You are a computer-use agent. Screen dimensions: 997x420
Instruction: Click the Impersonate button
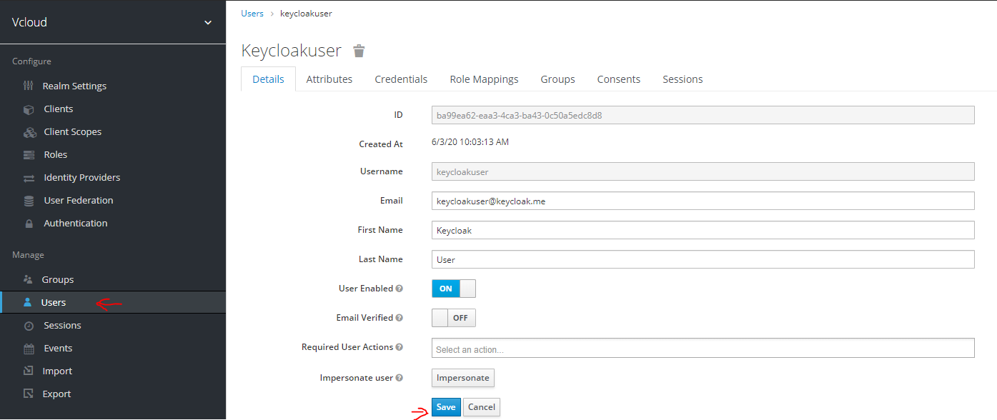[x=462, y=378]
